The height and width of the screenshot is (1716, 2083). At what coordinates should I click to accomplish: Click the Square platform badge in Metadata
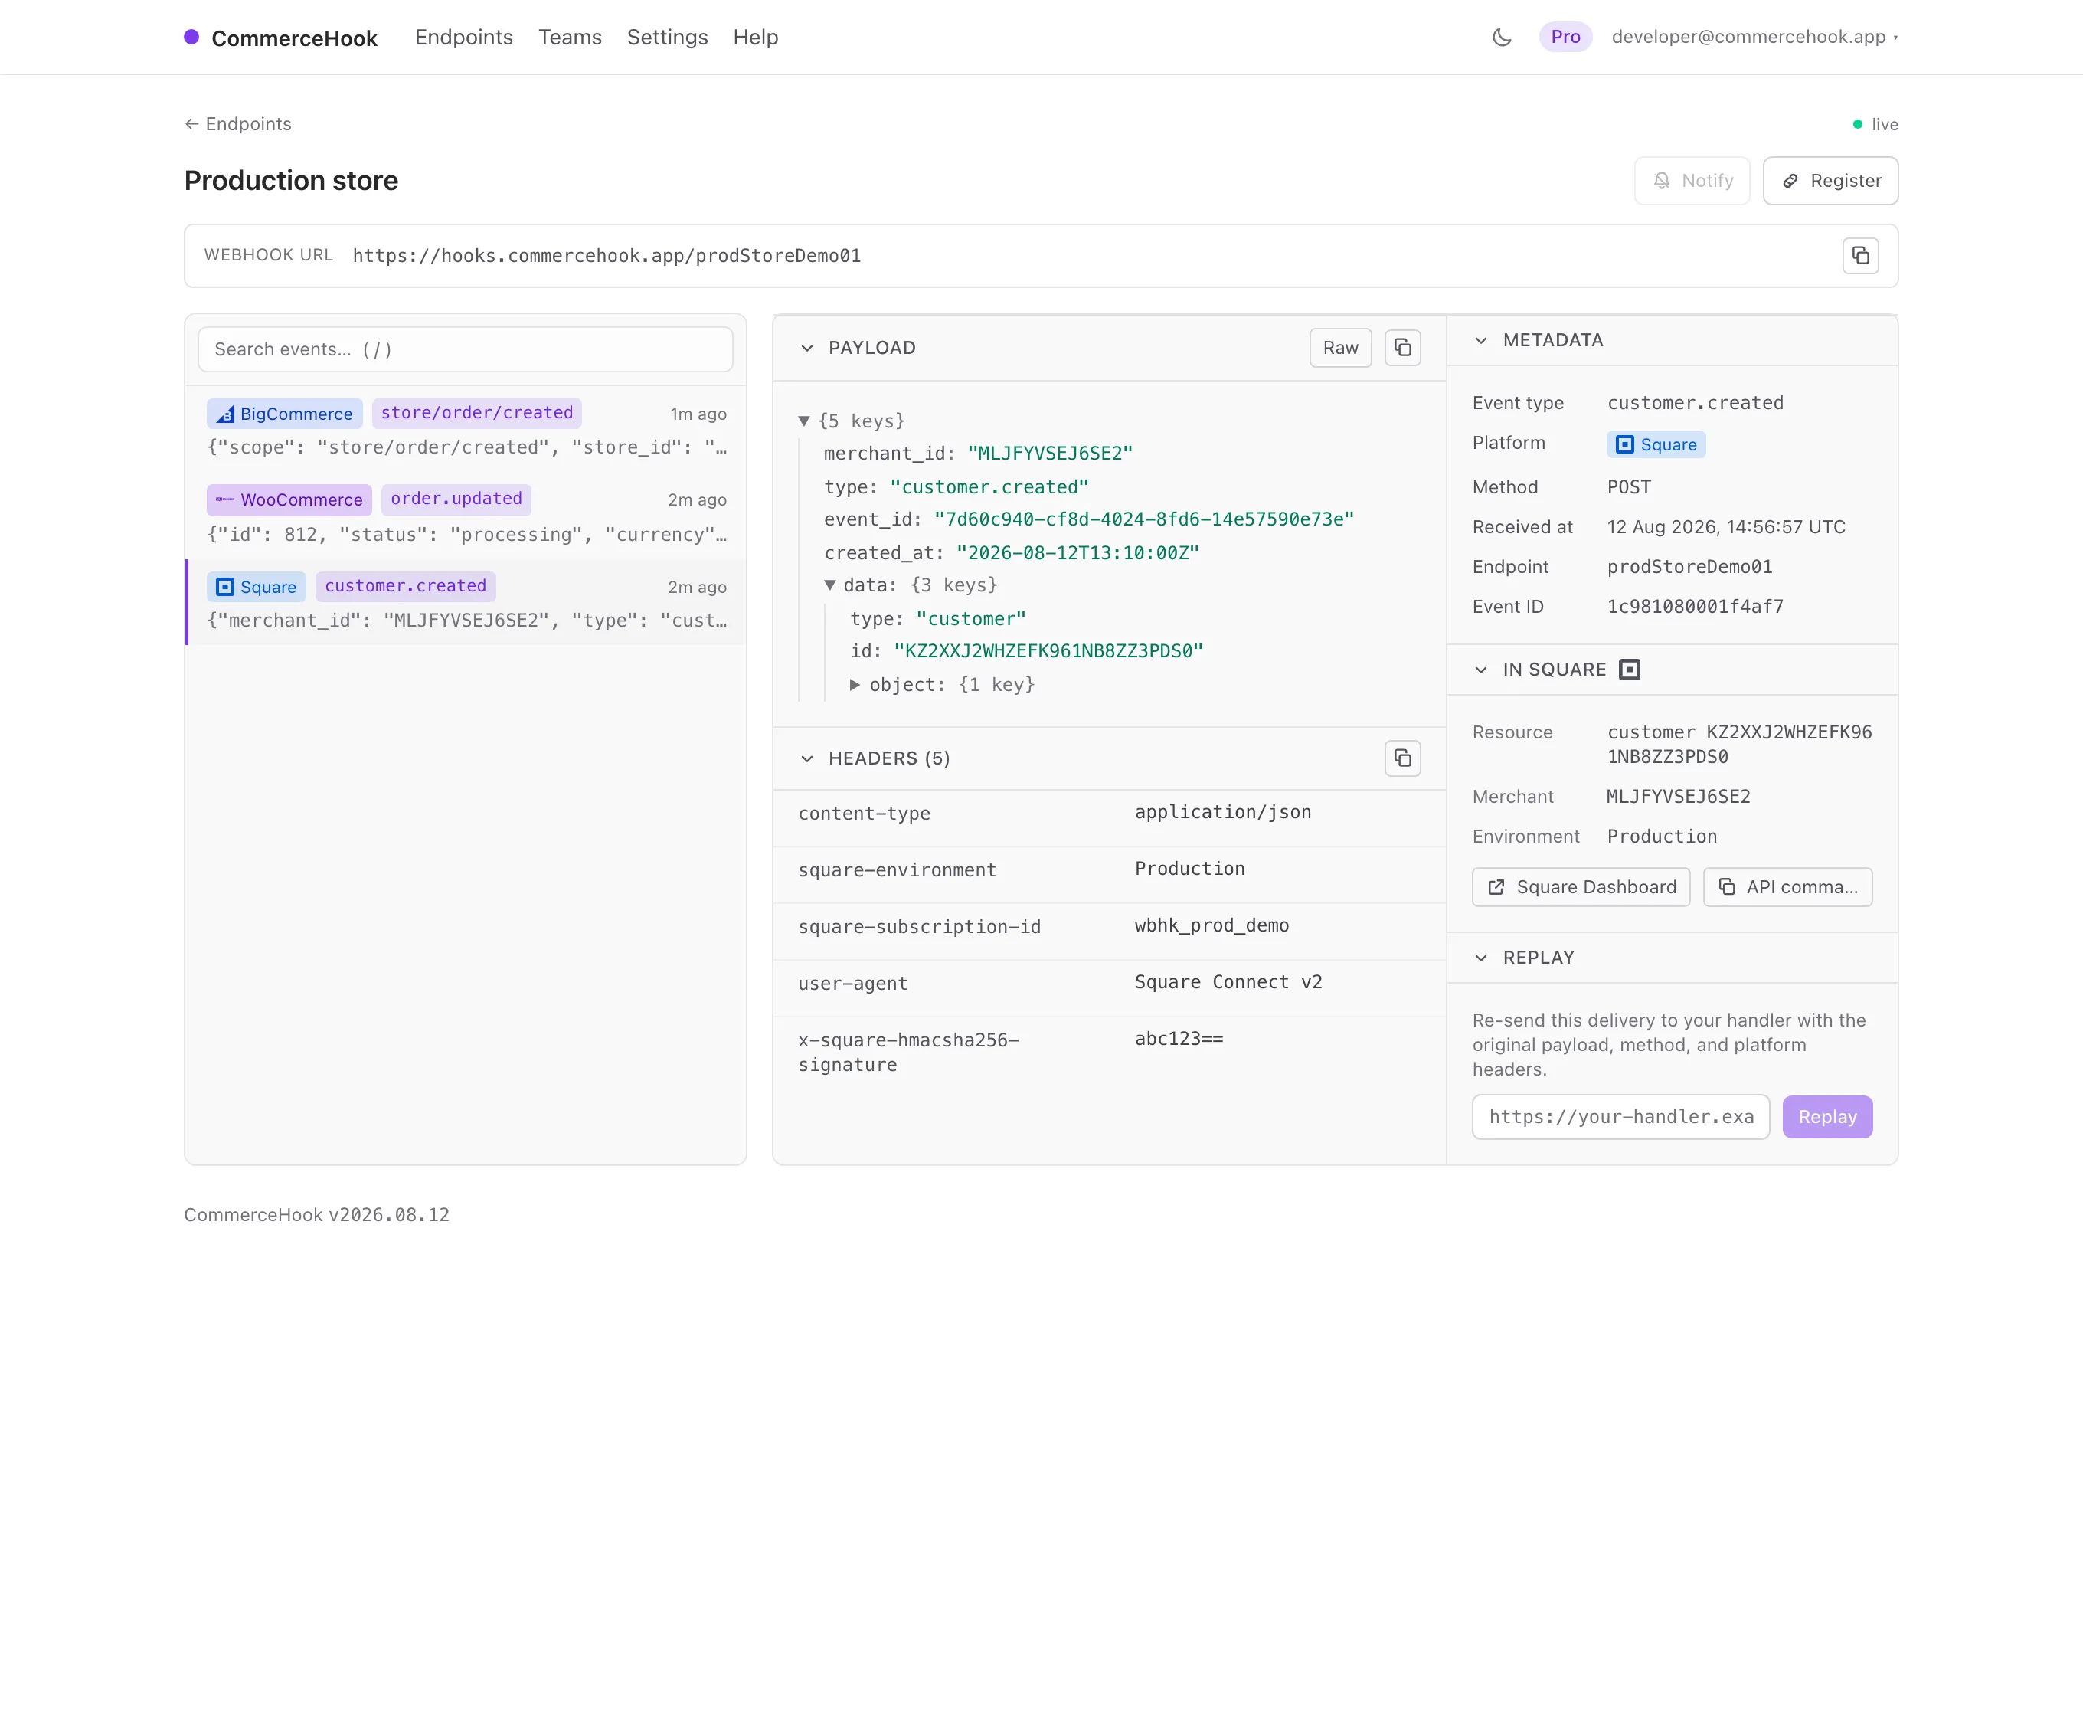coord(1656,445)
